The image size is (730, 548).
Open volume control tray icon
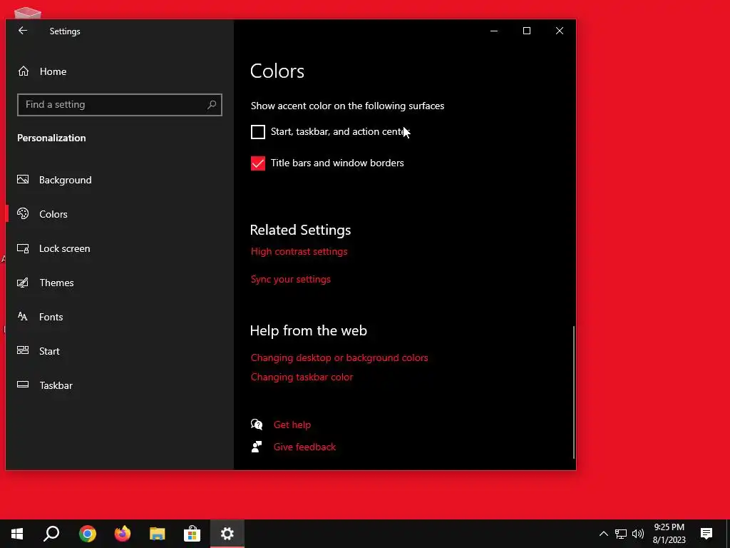click(x=638, y=534)
